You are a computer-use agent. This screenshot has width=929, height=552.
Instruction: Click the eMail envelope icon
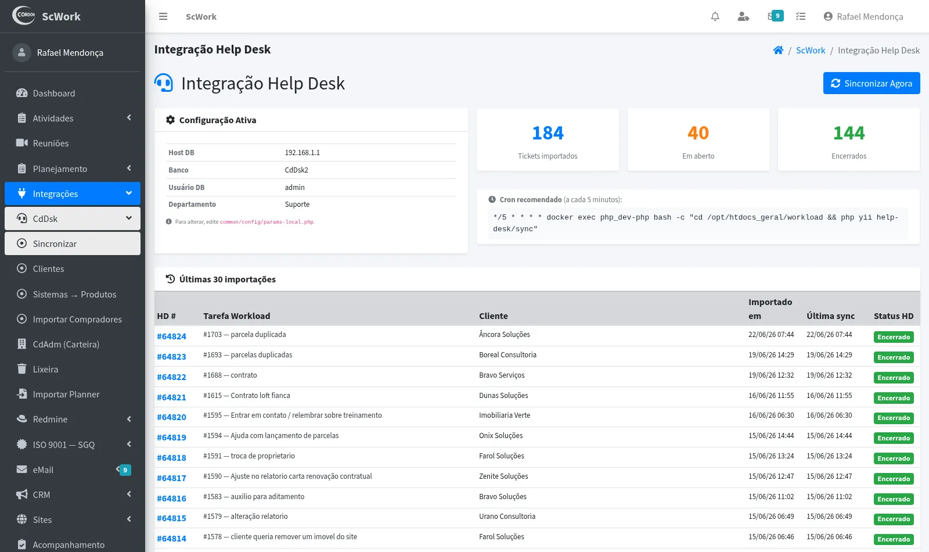click(x=21, y=469)
